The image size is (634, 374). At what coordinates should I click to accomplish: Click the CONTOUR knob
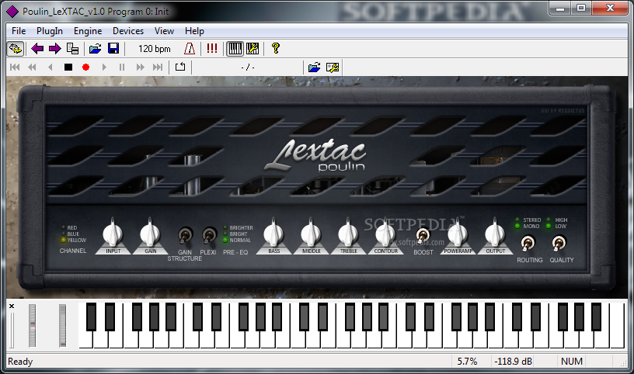coord(385,232)
